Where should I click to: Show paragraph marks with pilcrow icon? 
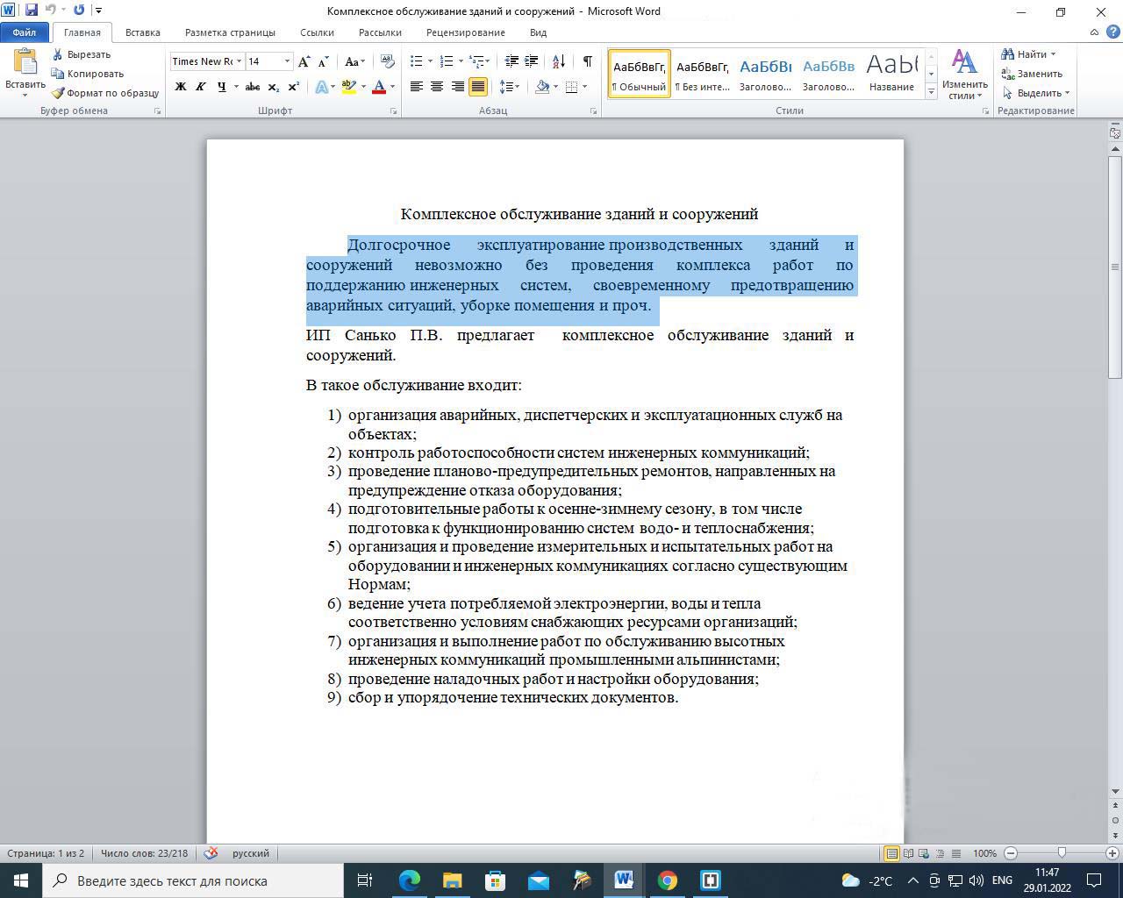click(587, 61)
